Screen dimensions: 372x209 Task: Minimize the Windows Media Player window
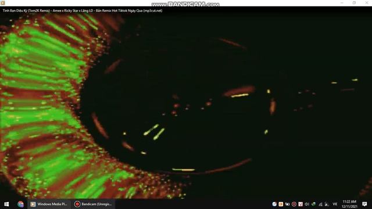(x=342, y=3)
